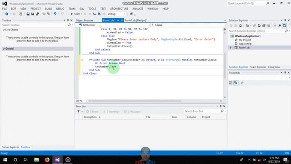The image size is (291, 164).
Task: Click the pin icon on Form1.vb tab
Action: tap(118, 20)
